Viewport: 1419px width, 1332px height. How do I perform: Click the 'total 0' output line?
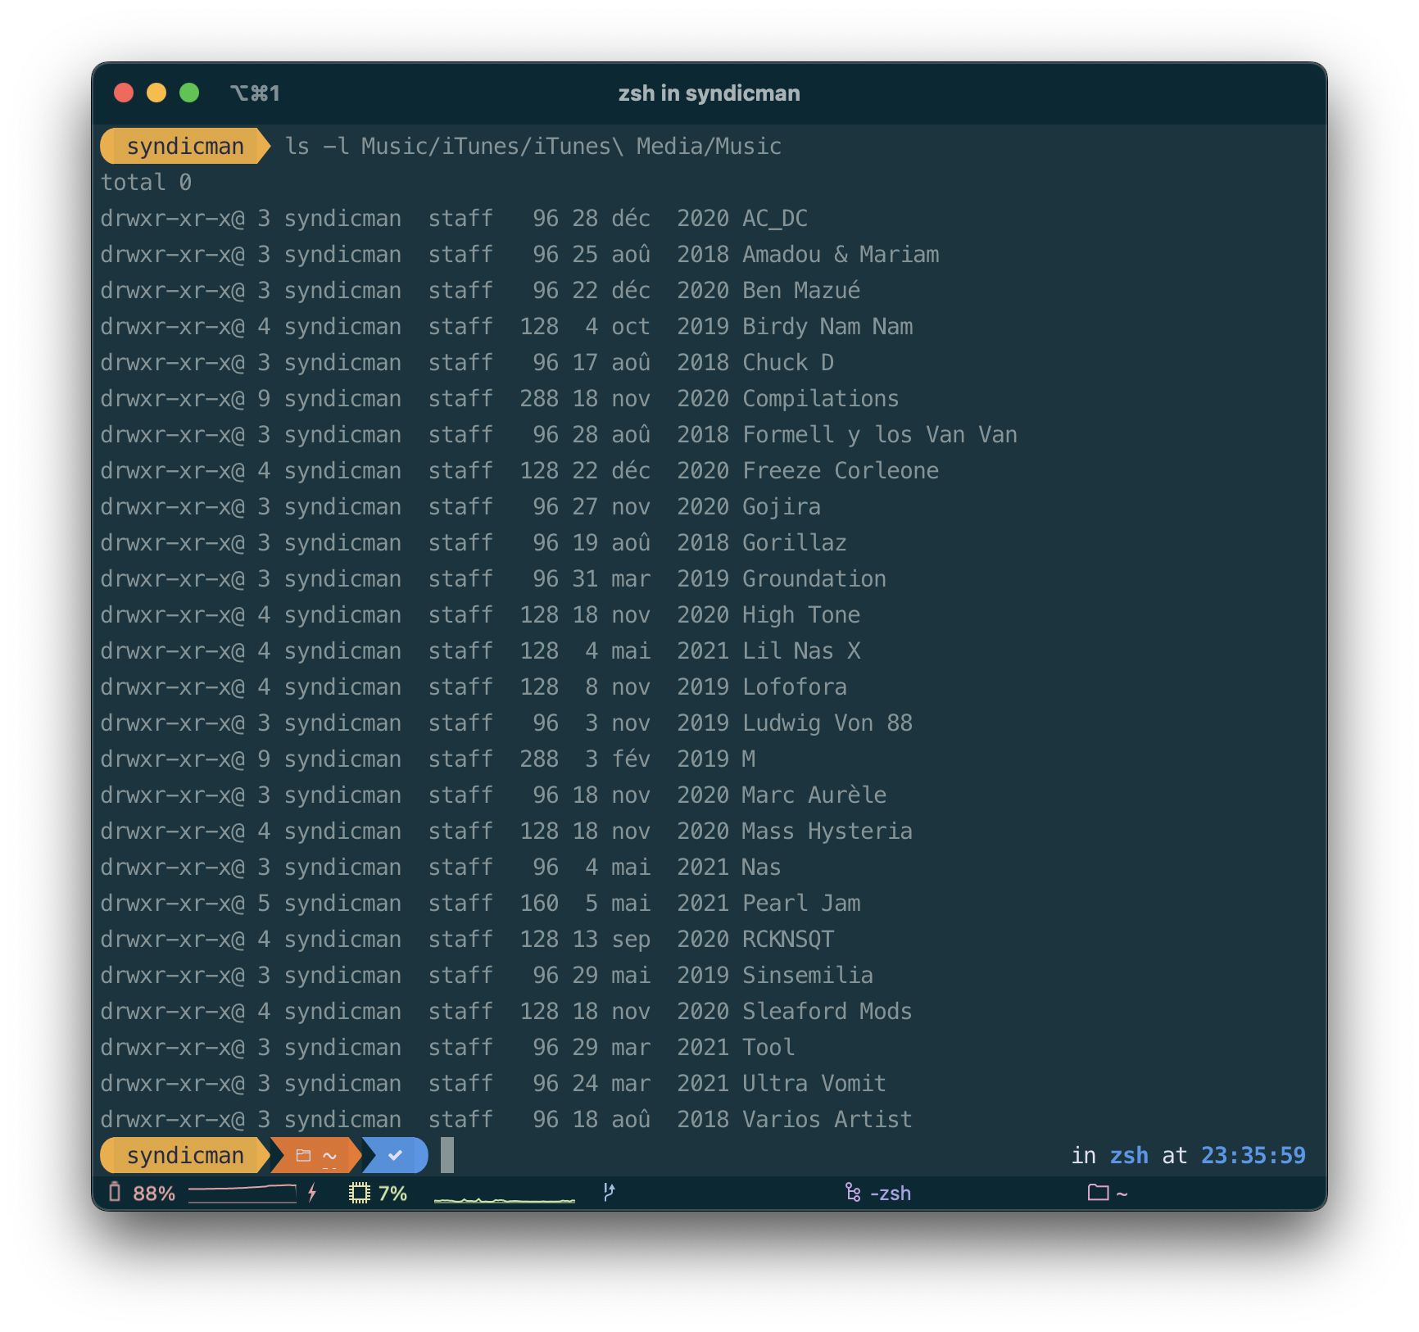tap(147, 182)
